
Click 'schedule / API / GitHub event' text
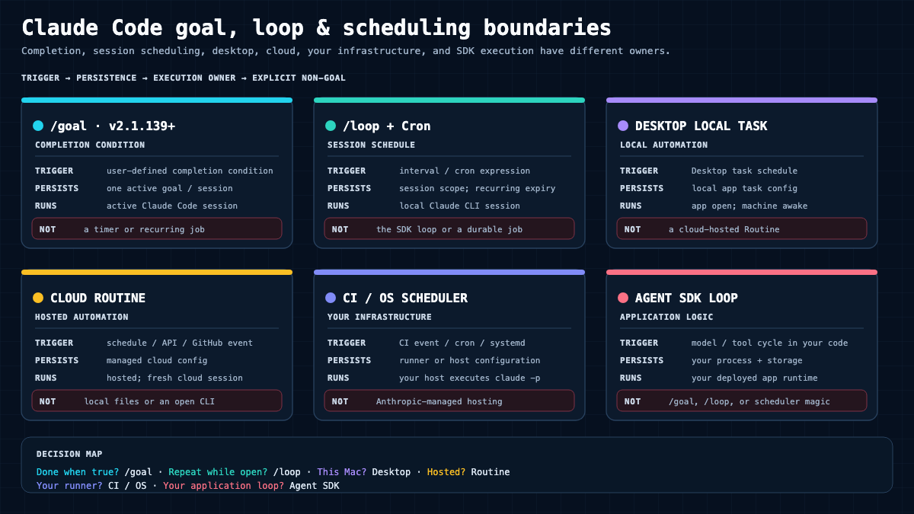click(x=180, y=343)
